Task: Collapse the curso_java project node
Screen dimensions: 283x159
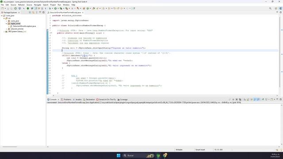Action: [x=2, y=16]
